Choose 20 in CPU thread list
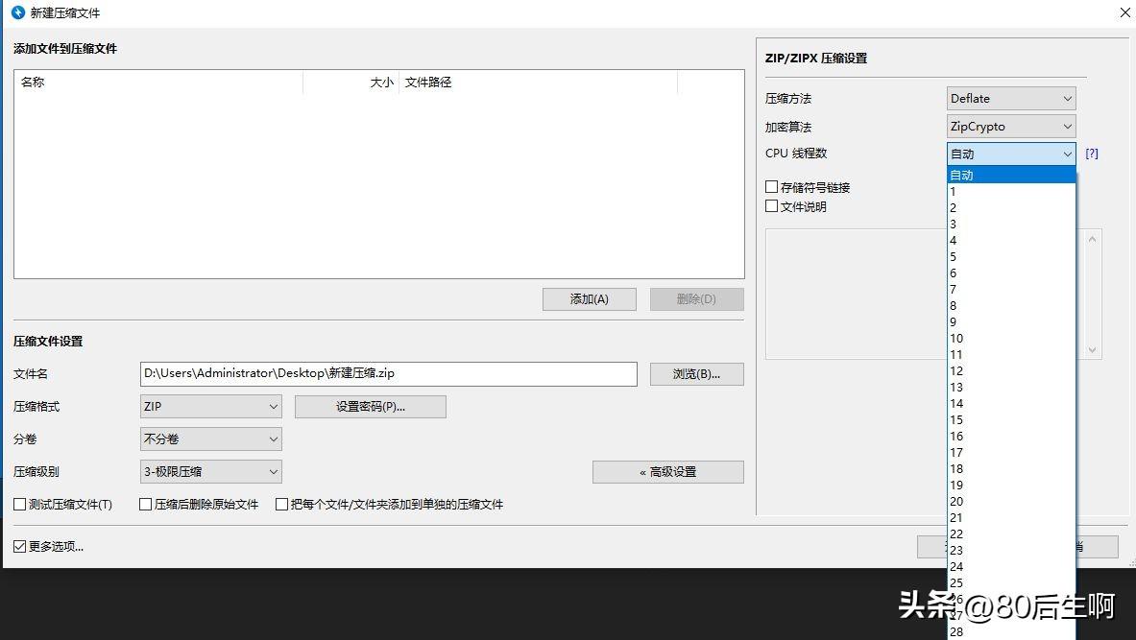 point(1011,501)
